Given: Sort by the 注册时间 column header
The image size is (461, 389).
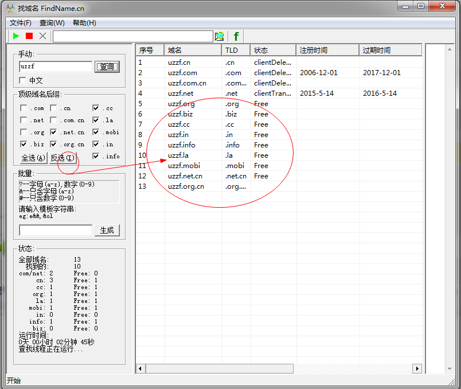Looking at the screenshot, I should (x=327, y=50).
